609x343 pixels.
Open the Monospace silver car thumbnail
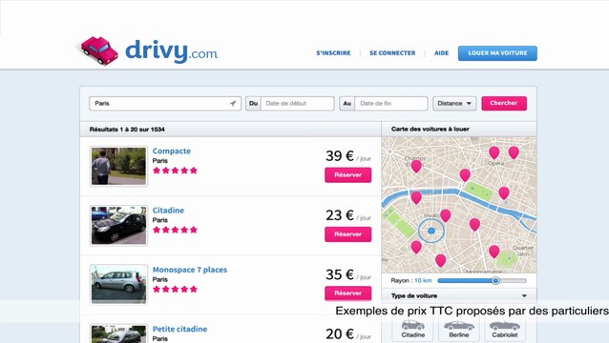(x=119, y=285)
